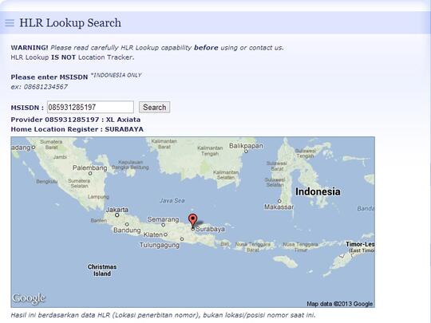The image size is (431, 323).
Task: Click the Bandung city label on map
Action: (x=127, y=230)
